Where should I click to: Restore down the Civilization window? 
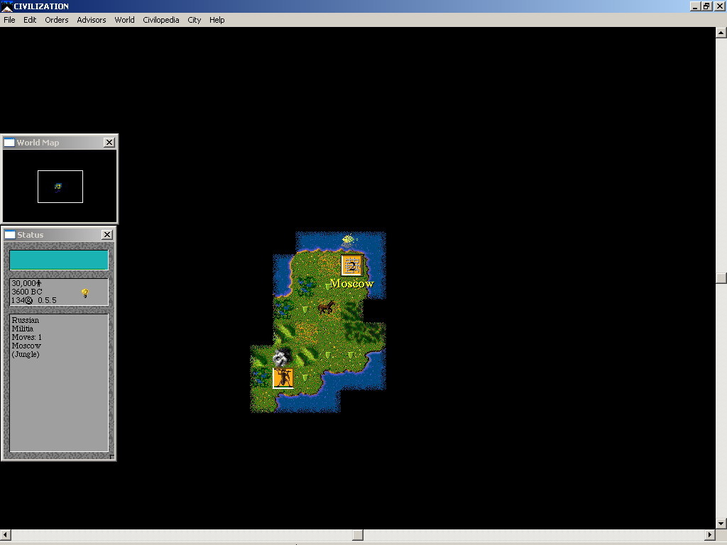[x=706, y=6]
